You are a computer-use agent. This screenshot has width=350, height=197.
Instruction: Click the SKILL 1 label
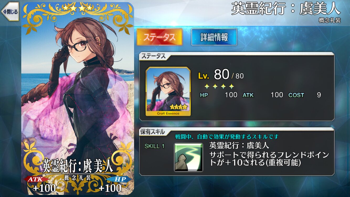pos(155,146)
